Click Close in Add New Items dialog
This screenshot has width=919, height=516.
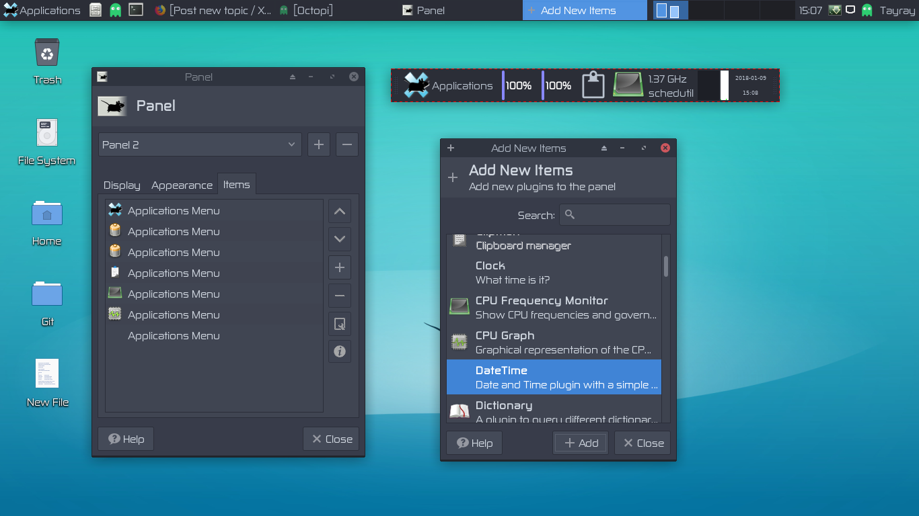coord(642,443)
